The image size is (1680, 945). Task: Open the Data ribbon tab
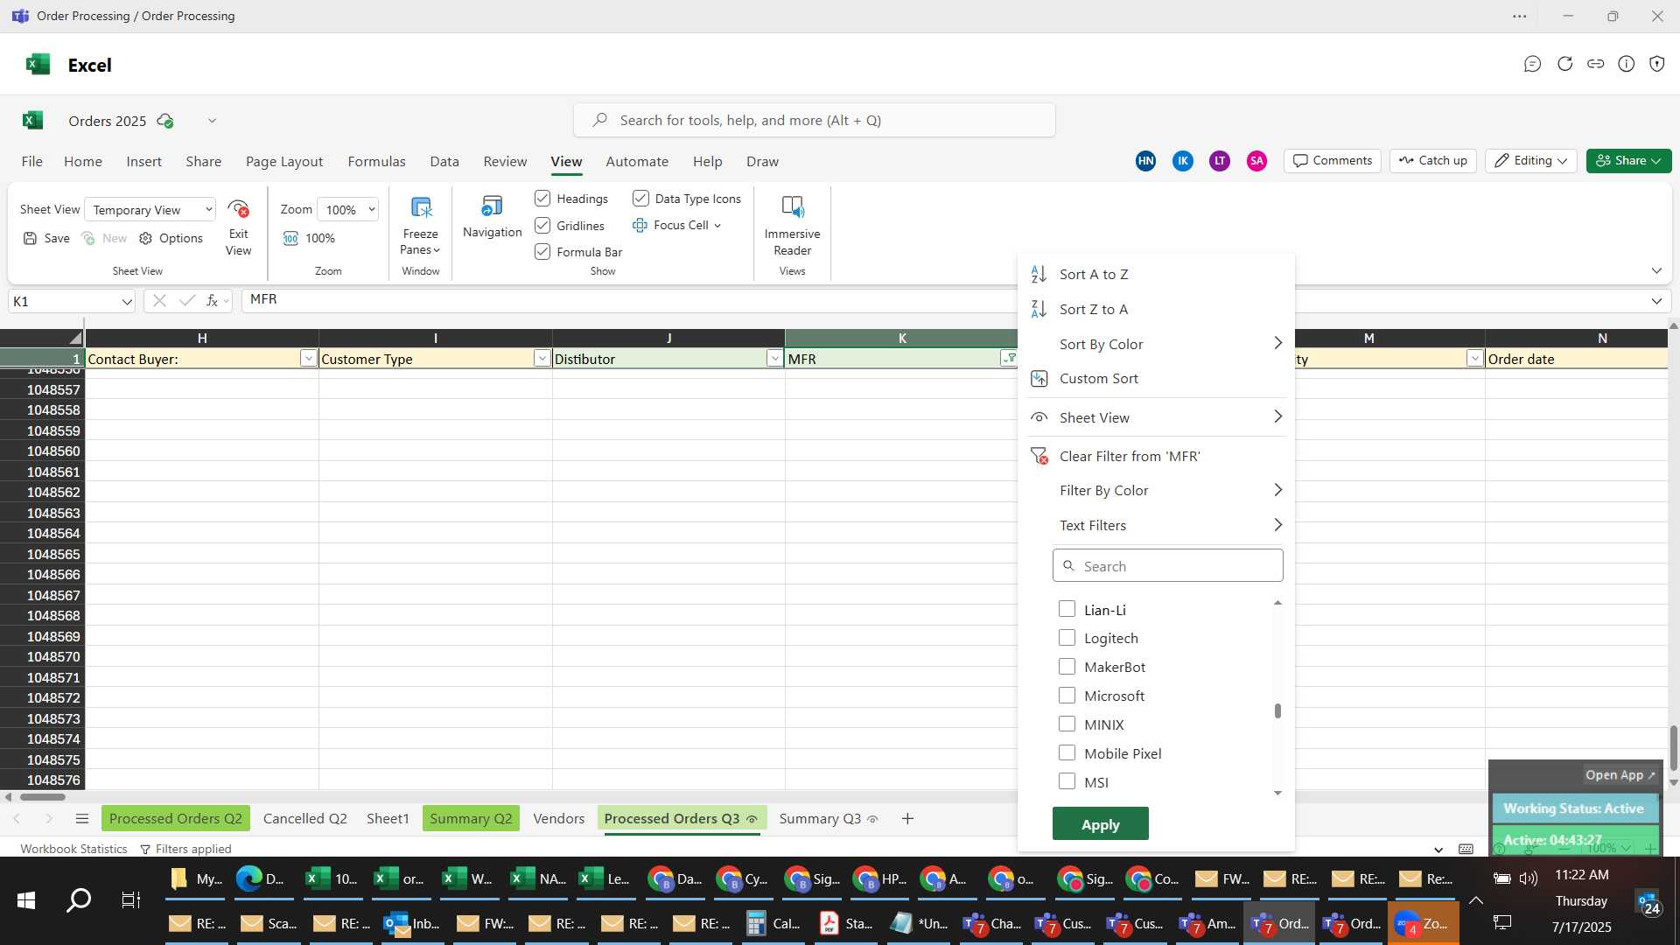tap(444, 162)
